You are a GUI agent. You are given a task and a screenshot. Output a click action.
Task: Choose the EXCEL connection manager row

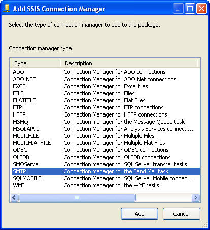coord(106,86)
